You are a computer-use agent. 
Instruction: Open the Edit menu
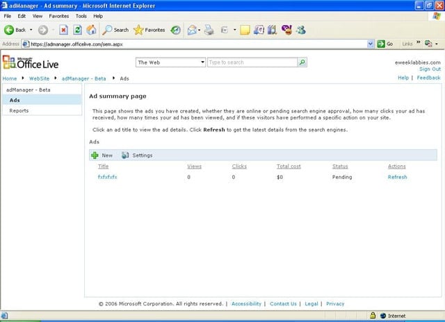pyautogui.click(x=22, y=16)
